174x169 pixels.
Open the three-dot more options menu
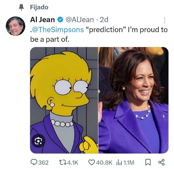165,20
